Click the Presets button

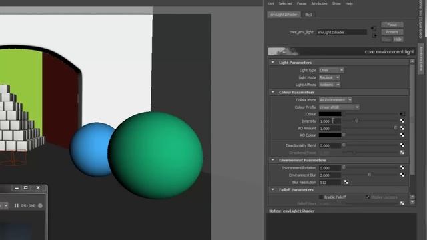click(392, 32)
